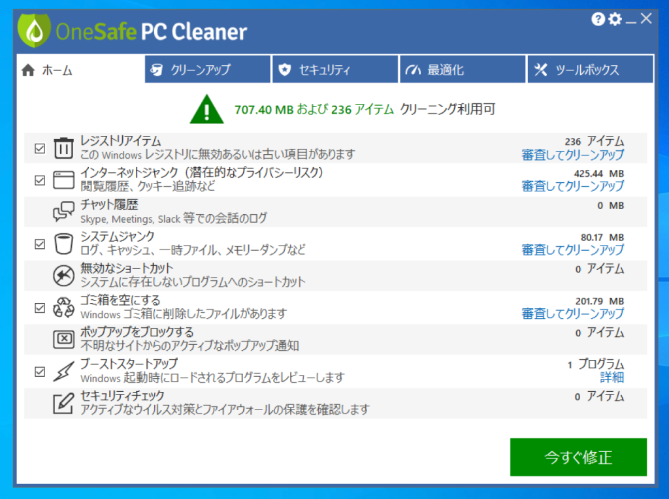The width and height of the screenshot is (669, 499).
Task: Click the green warning triangle icon
Action: pyautogui.click(x=207, y=109)
